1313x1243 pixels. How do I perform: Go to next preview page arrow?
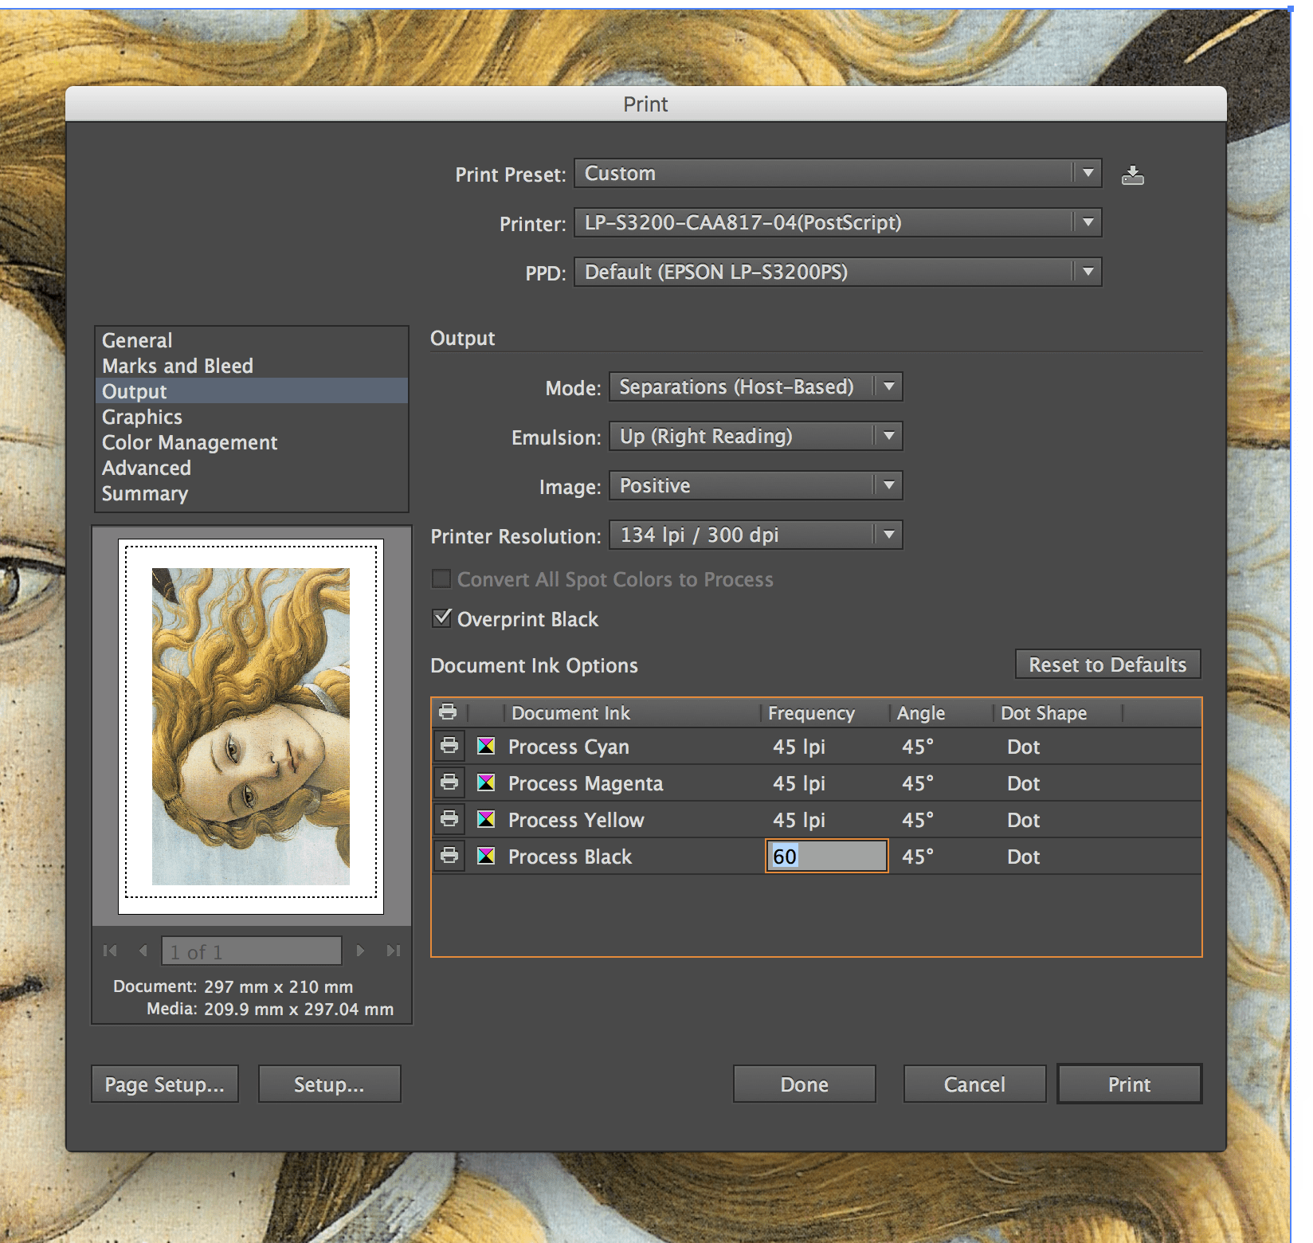360,951
